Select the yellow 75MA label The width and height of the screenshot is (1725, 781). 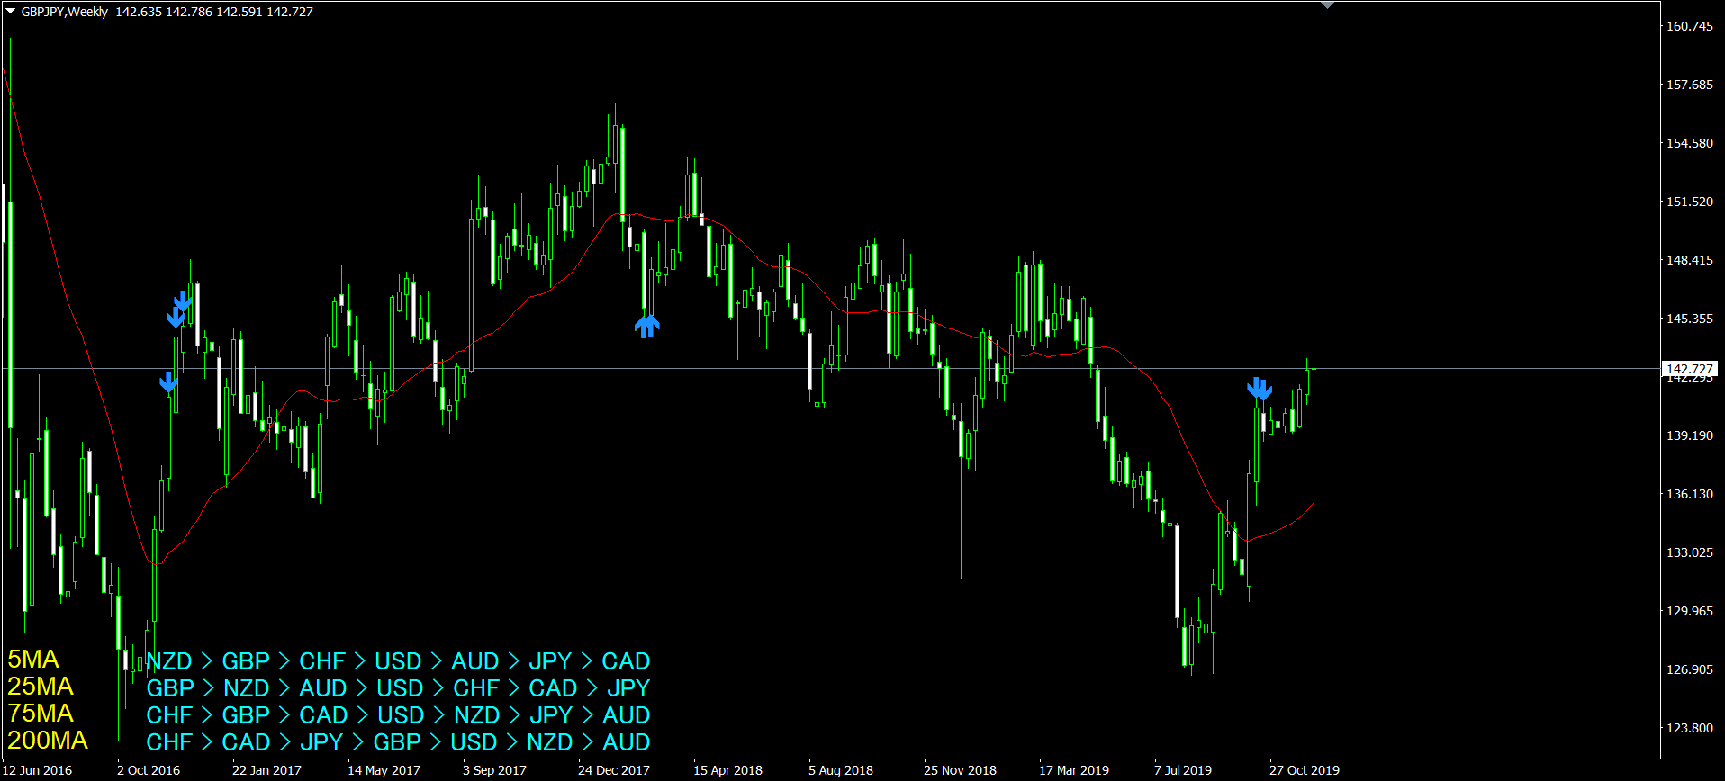pos(41,714)
